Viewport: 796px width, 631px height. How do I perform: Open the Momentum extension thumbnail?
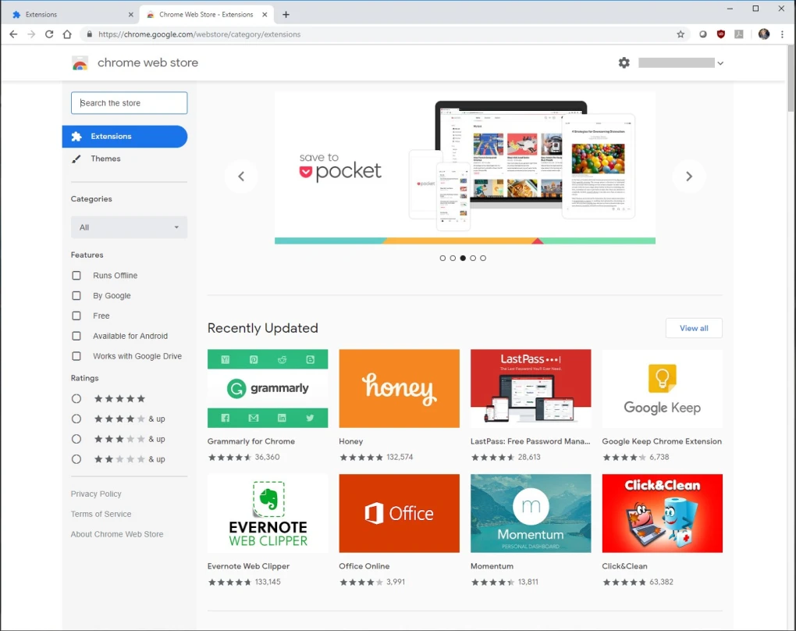tap(531, 514)
